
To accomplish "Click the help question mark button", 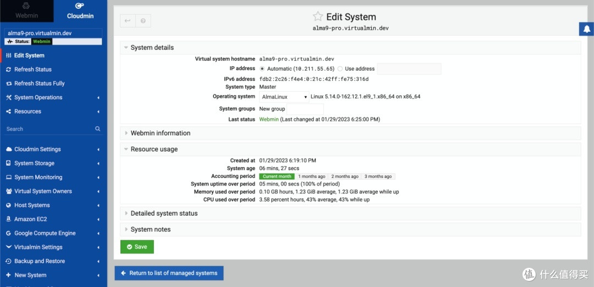I will [x=143, y=21].
